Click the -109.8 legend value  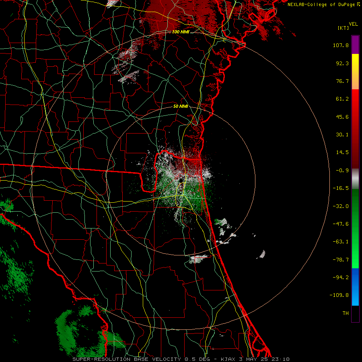339,295
